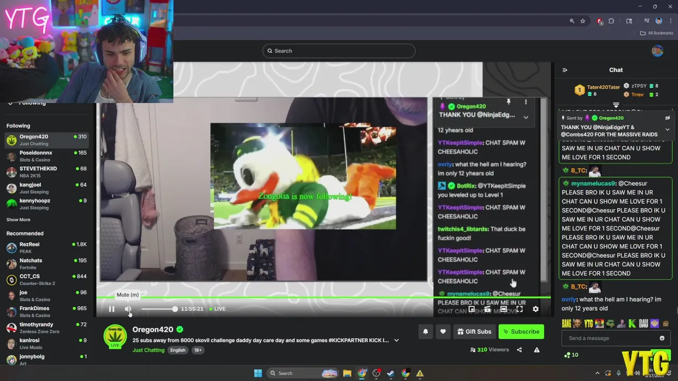The height and width of the screenshot is (381, 678).
Task: Adjust the player volume slider
Action: coord(159,309)
